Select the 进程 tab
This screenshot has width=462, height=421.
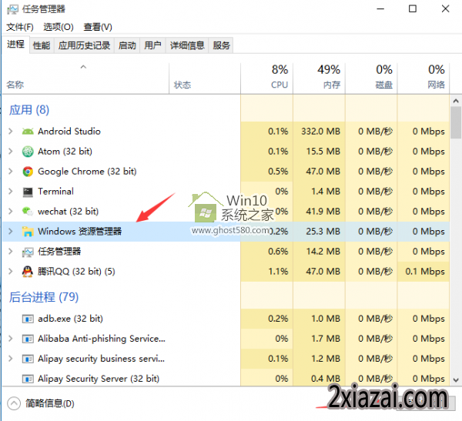(x=15, y=45)
